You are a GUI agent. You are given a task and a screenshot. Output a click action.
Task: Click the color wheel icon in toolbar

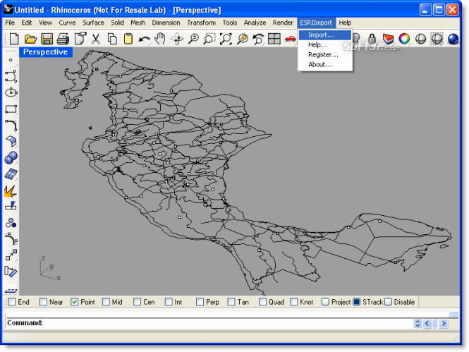pos(404,39)
